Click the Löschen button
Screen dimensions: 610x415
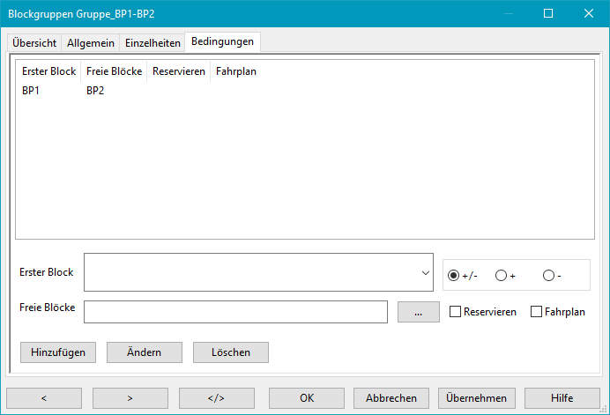click(x=230, y=352)
